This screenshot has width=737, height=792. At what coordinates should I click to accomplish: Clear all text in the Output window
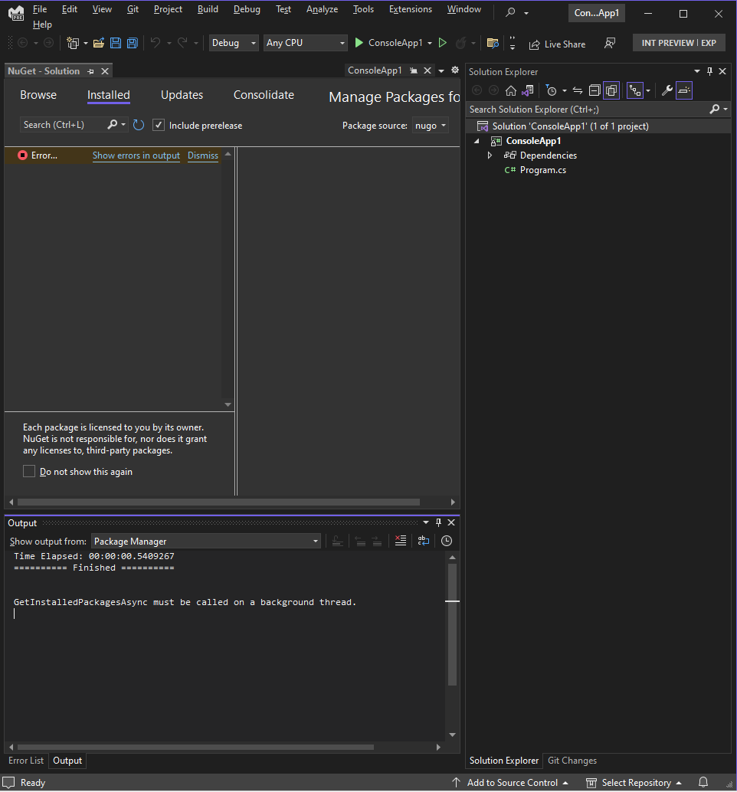[x=401, y=541]
